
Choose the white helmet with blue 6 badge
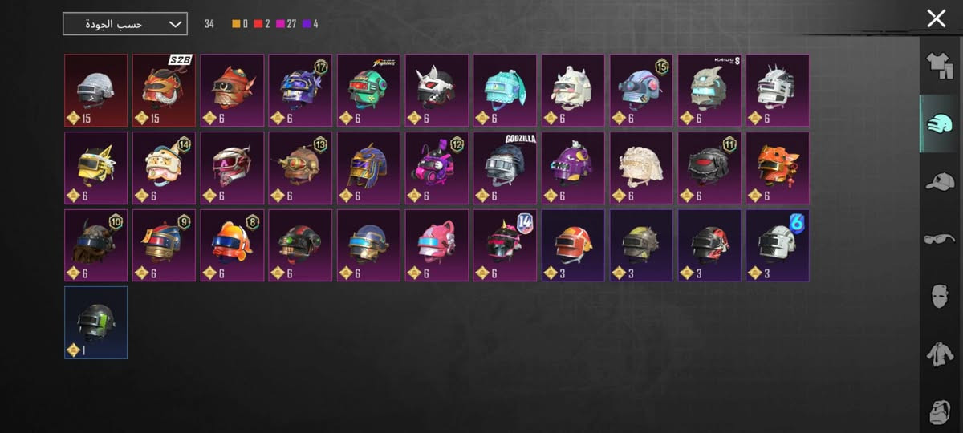click(x=778, y=245)
